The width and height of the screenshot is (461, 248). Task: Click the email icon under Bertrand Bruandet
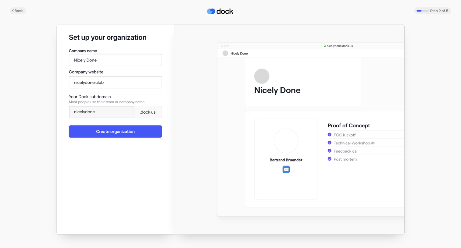(286, 169)
